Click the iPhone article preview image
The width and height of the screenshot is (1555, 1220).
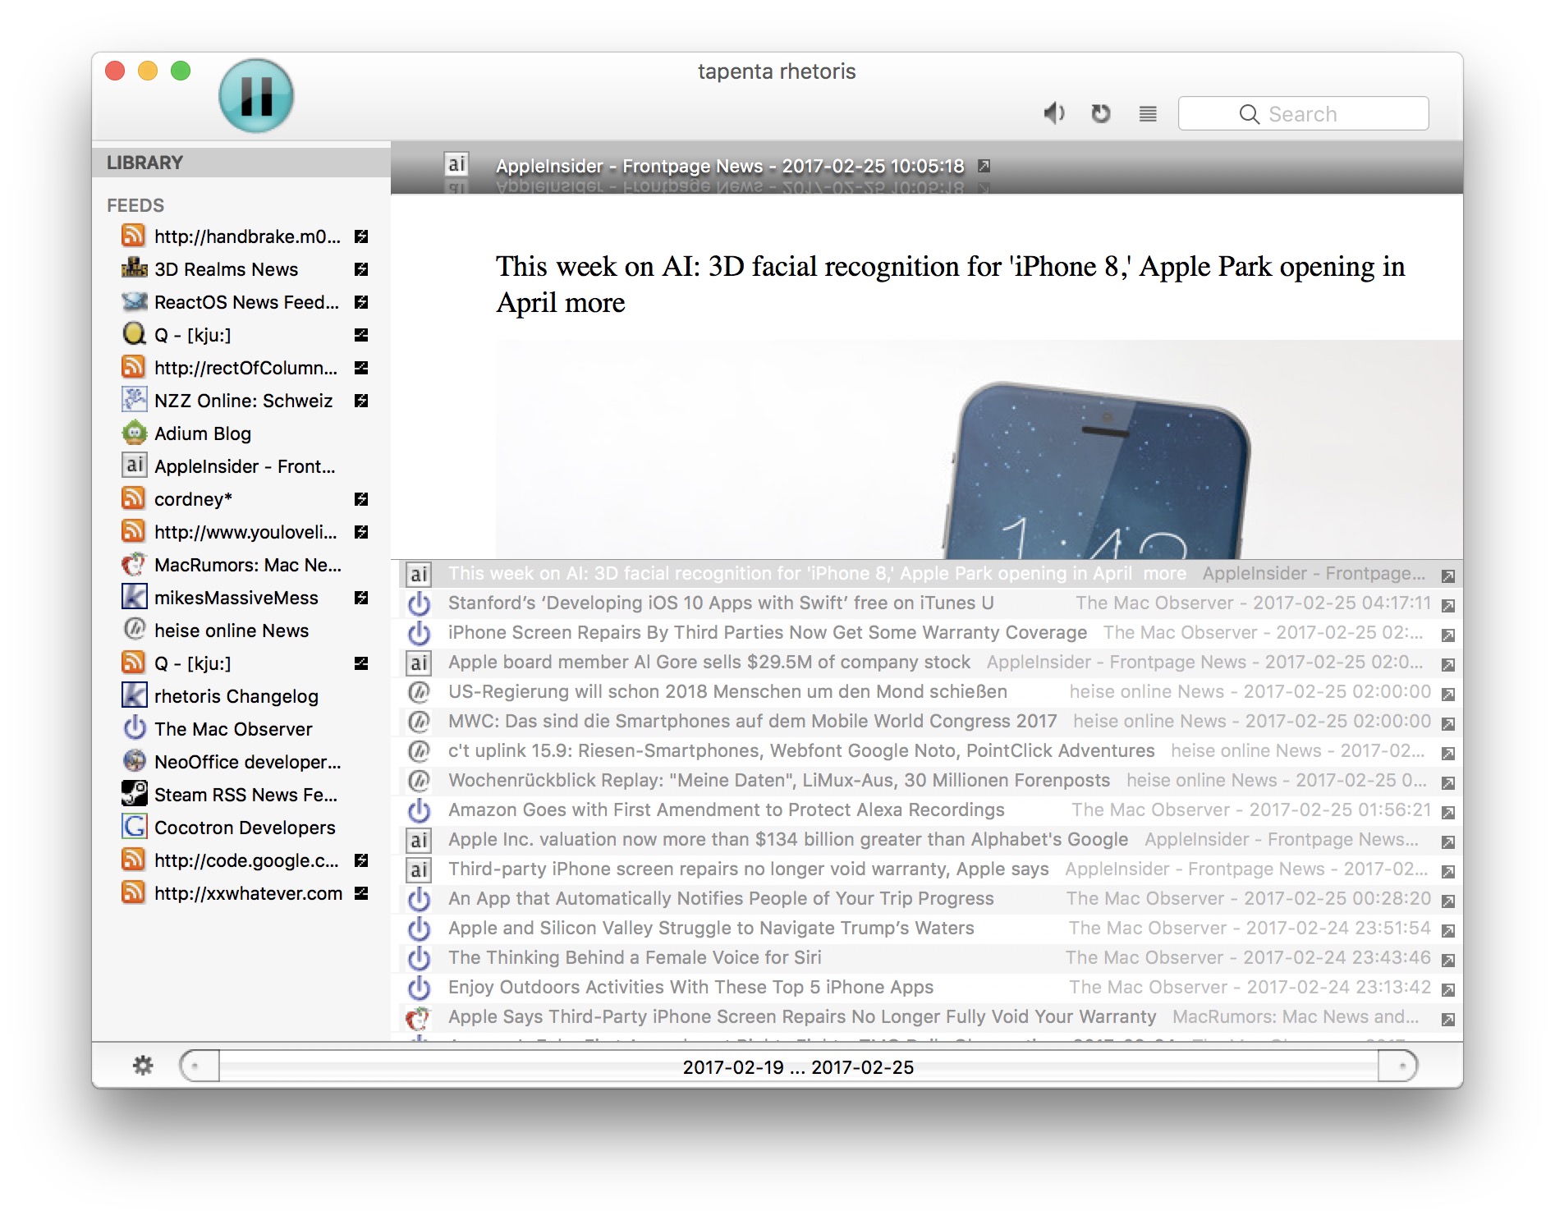[979, 450]
